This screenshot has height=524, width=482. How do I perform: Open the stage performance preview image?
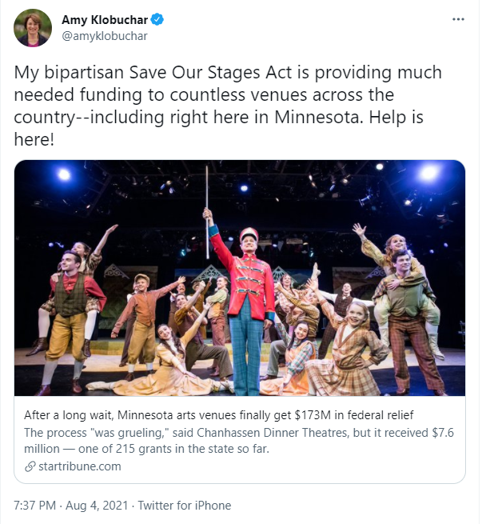(240, 278)
